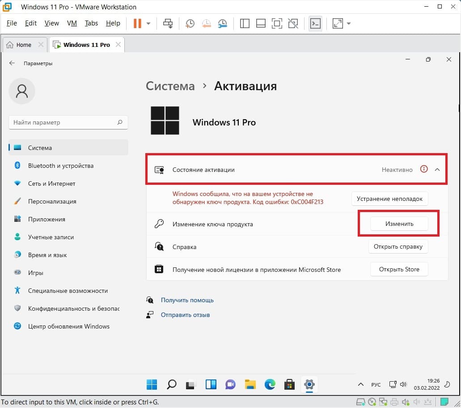Take a snapshot of the virtual machine
The height and width of the screenshot is (408, 461).
[x=190, y=23]
